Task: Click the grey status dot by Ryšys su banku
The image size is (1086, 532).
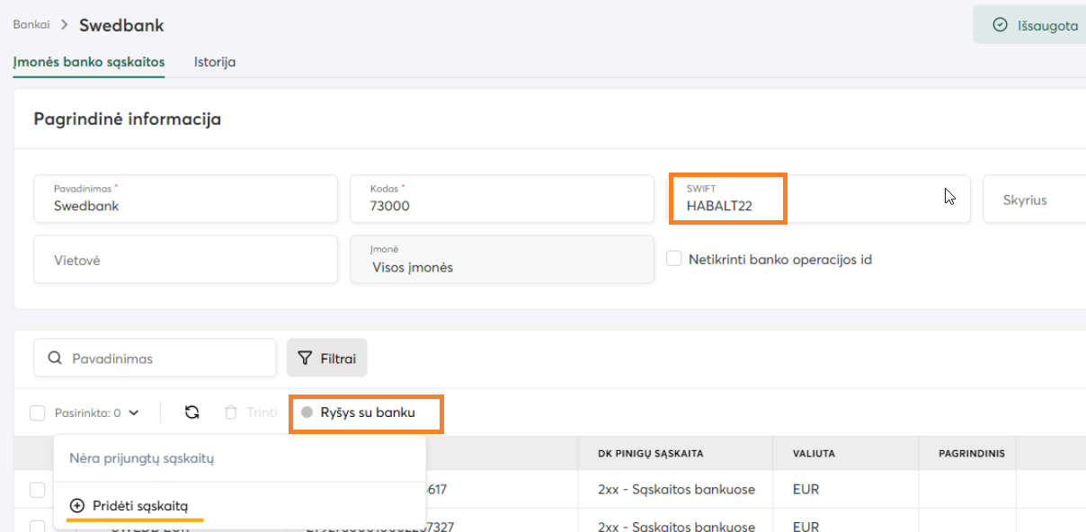Action: coord(307,412)
